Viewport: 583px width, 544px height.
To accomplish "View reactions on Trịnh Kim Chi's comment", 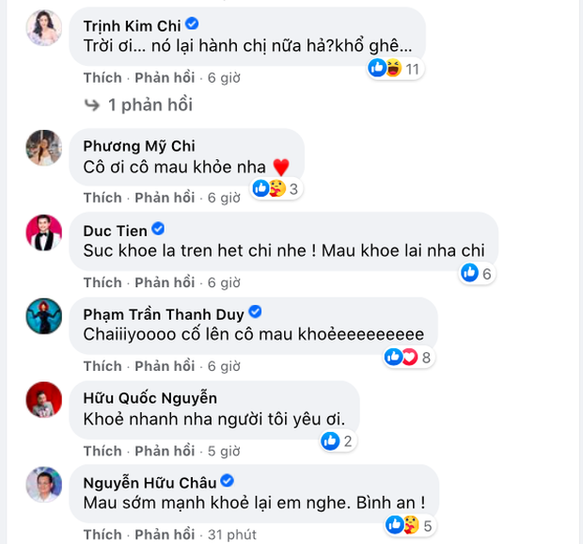I will pyautogui.click(x=393, y=68).
